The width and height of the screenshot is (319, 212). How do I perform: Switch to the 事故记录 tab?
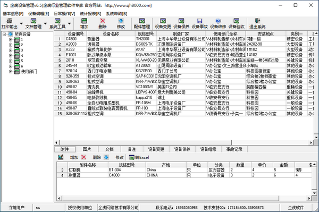234,149
